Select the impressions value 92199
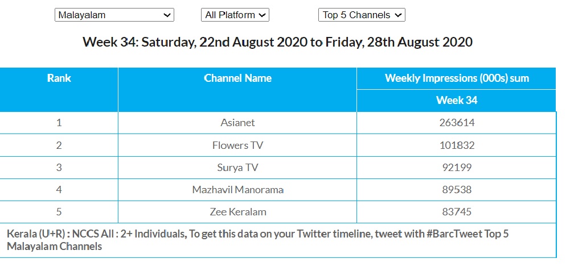This screenshot has height=275, width=566. pyautogui.click(x=457, y=168)
